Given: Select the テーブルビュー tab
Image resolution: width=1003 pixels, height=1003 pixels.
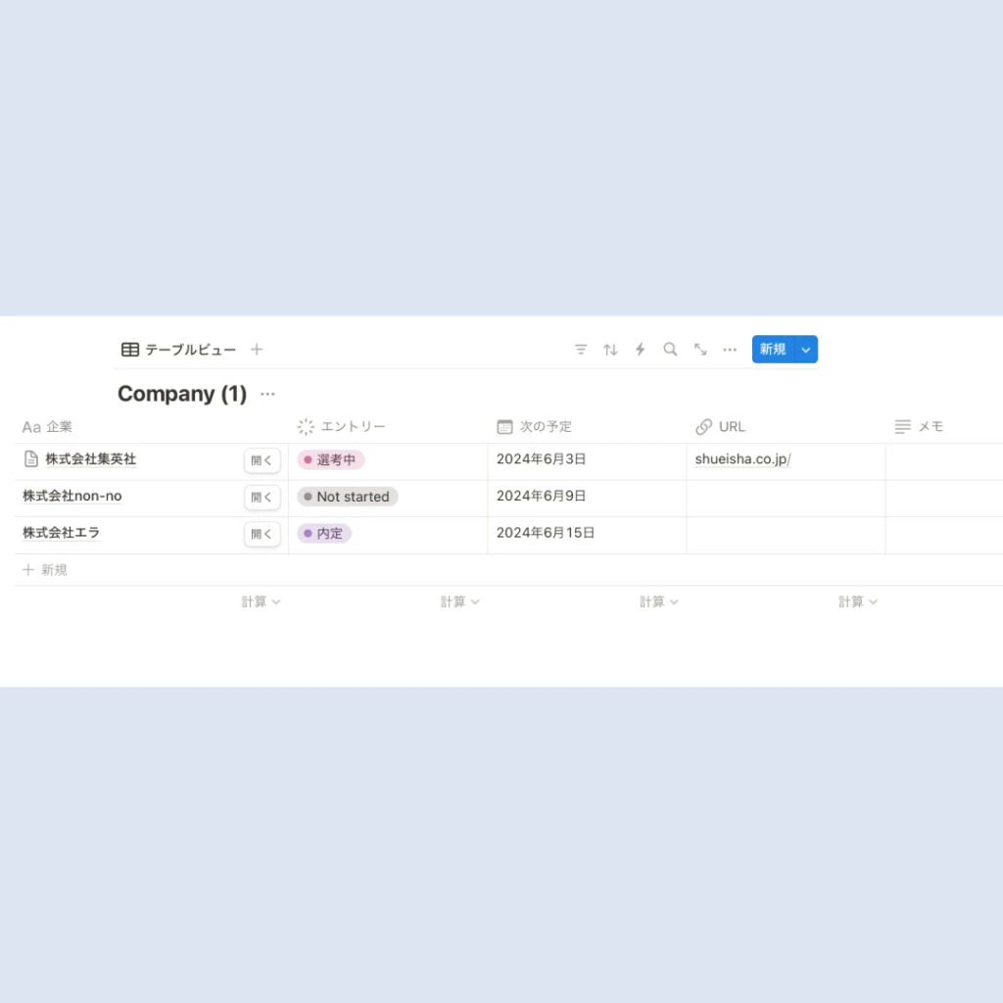Looking at the screenshot, I should (178, 350).
